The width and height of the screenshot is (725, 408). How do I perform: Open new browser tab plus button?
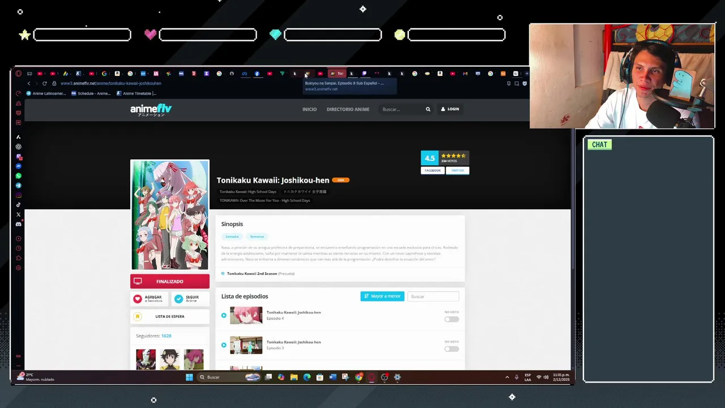coord(527,74)
